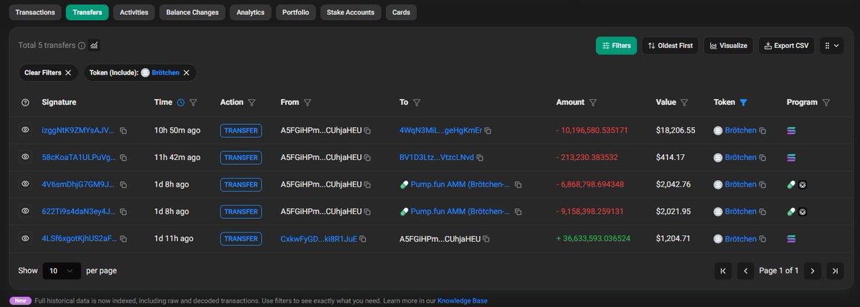860x307 pixels.
Task: Open the Cards tab
Action: [401, 12]
